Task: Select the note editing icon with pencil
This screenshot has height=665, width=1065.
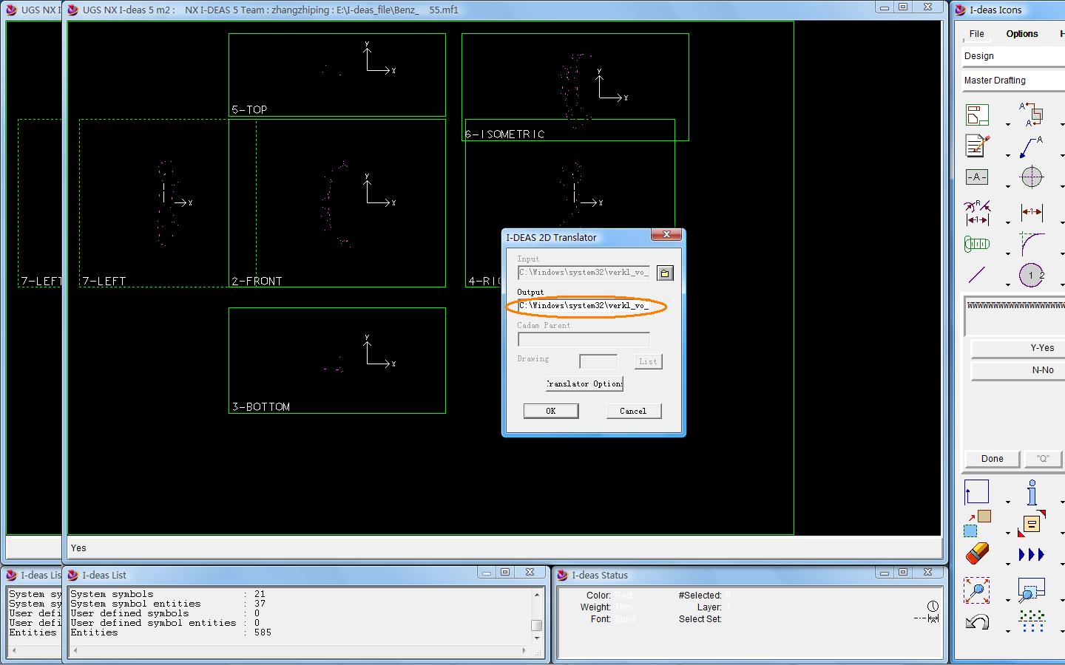Action: click(x=977, y=146)
